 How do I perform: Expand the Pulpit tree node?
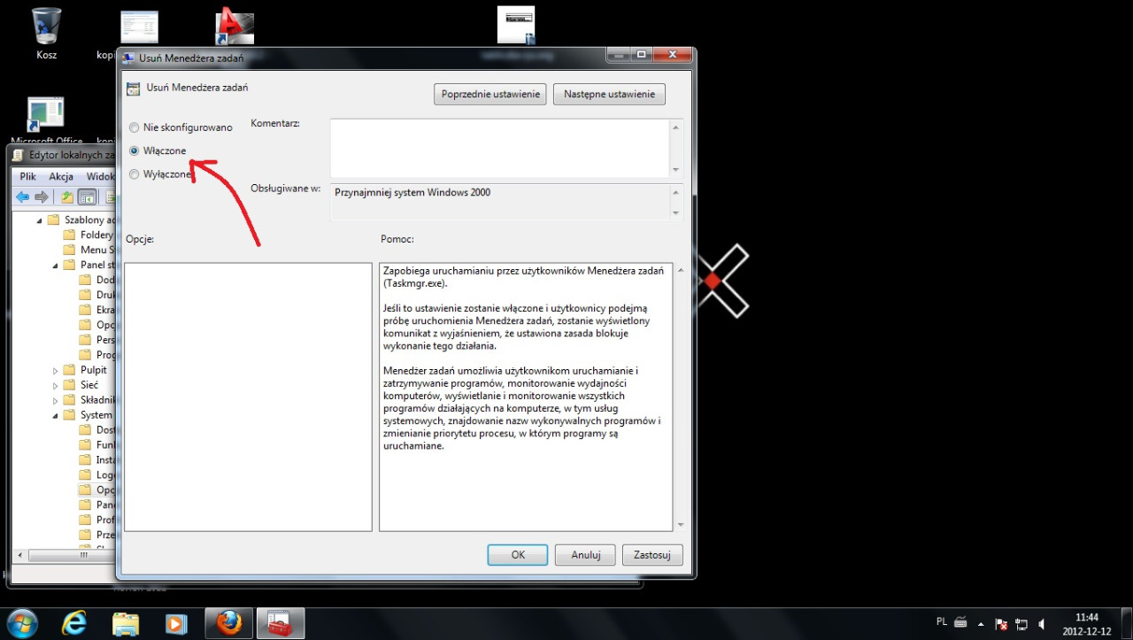click(55, 370)
